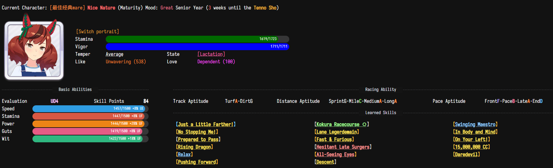Open the Just a Little Farther! skill

pos(206,124)
